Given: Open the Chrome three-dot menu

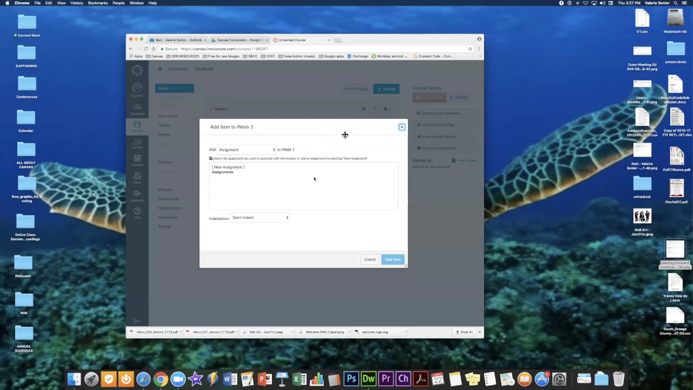Looking at the screenshot, I should (x=479, y=49).
